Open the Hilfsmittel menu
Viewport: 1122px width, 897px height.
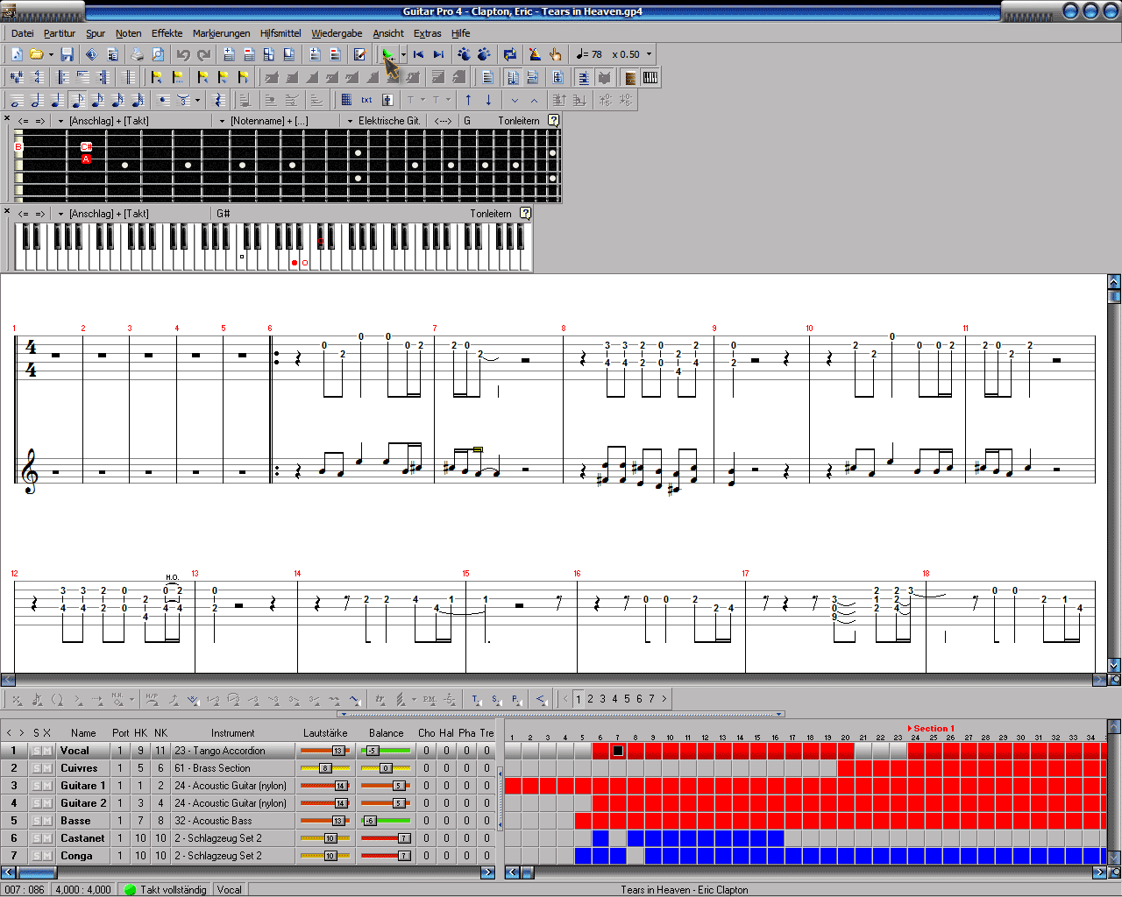[280, 33]
